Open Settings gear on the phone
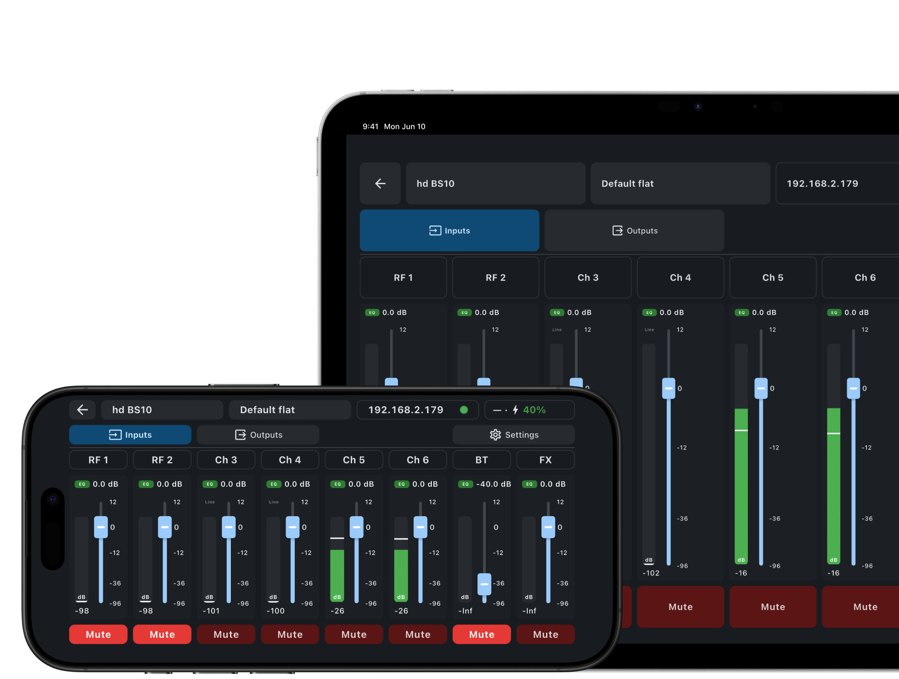899x679 pixels. click(514, 435)
